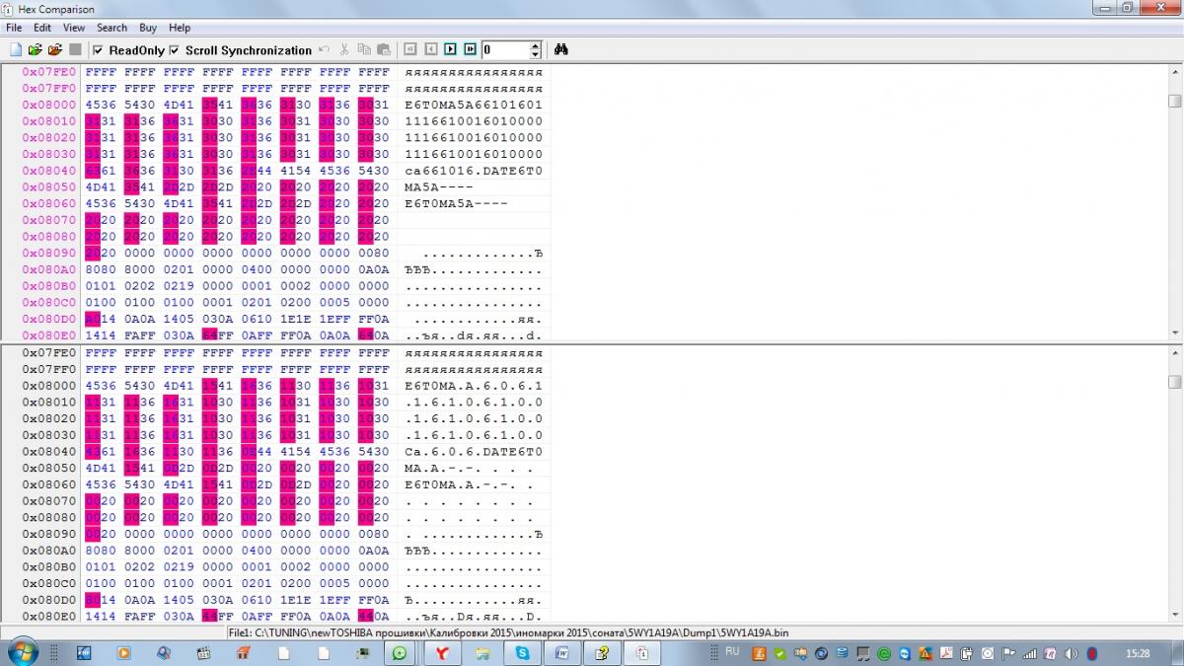
Task: Open Skype from the taskbar
Action: pyautogui.click(x=521, y=653)
